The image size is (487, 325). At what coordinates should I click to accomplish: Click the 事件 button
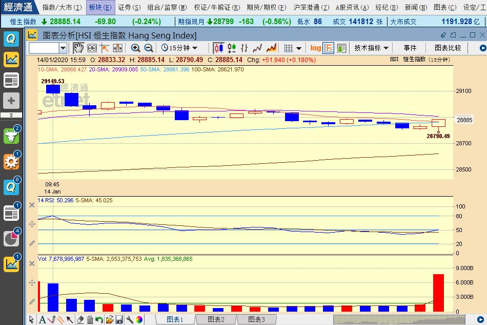click(x=410, y=48)
